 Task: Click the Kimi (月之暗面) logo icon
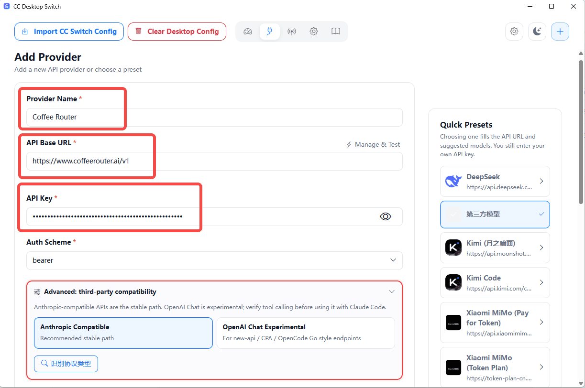pyautogui.click(x=453, y=248)
